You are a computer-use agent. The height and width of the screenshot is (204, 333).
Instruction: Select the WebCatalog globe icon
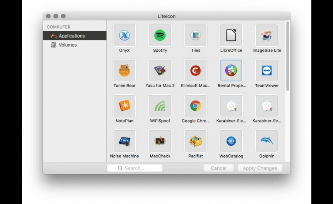pos(231,141)
